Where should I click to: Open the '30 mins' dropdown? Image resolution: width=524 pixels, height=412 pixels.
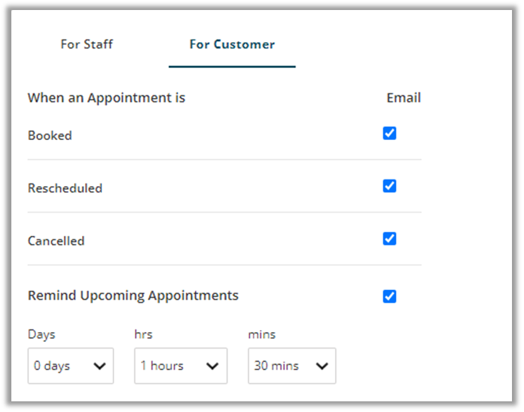pyautogui.click(x=292, y=366)
